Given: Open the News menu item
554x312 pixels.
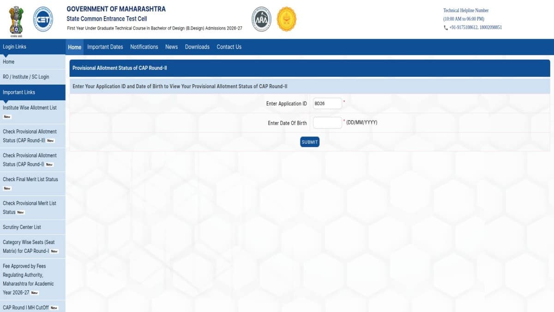Looking at the screenshot, I should [171, 47].
